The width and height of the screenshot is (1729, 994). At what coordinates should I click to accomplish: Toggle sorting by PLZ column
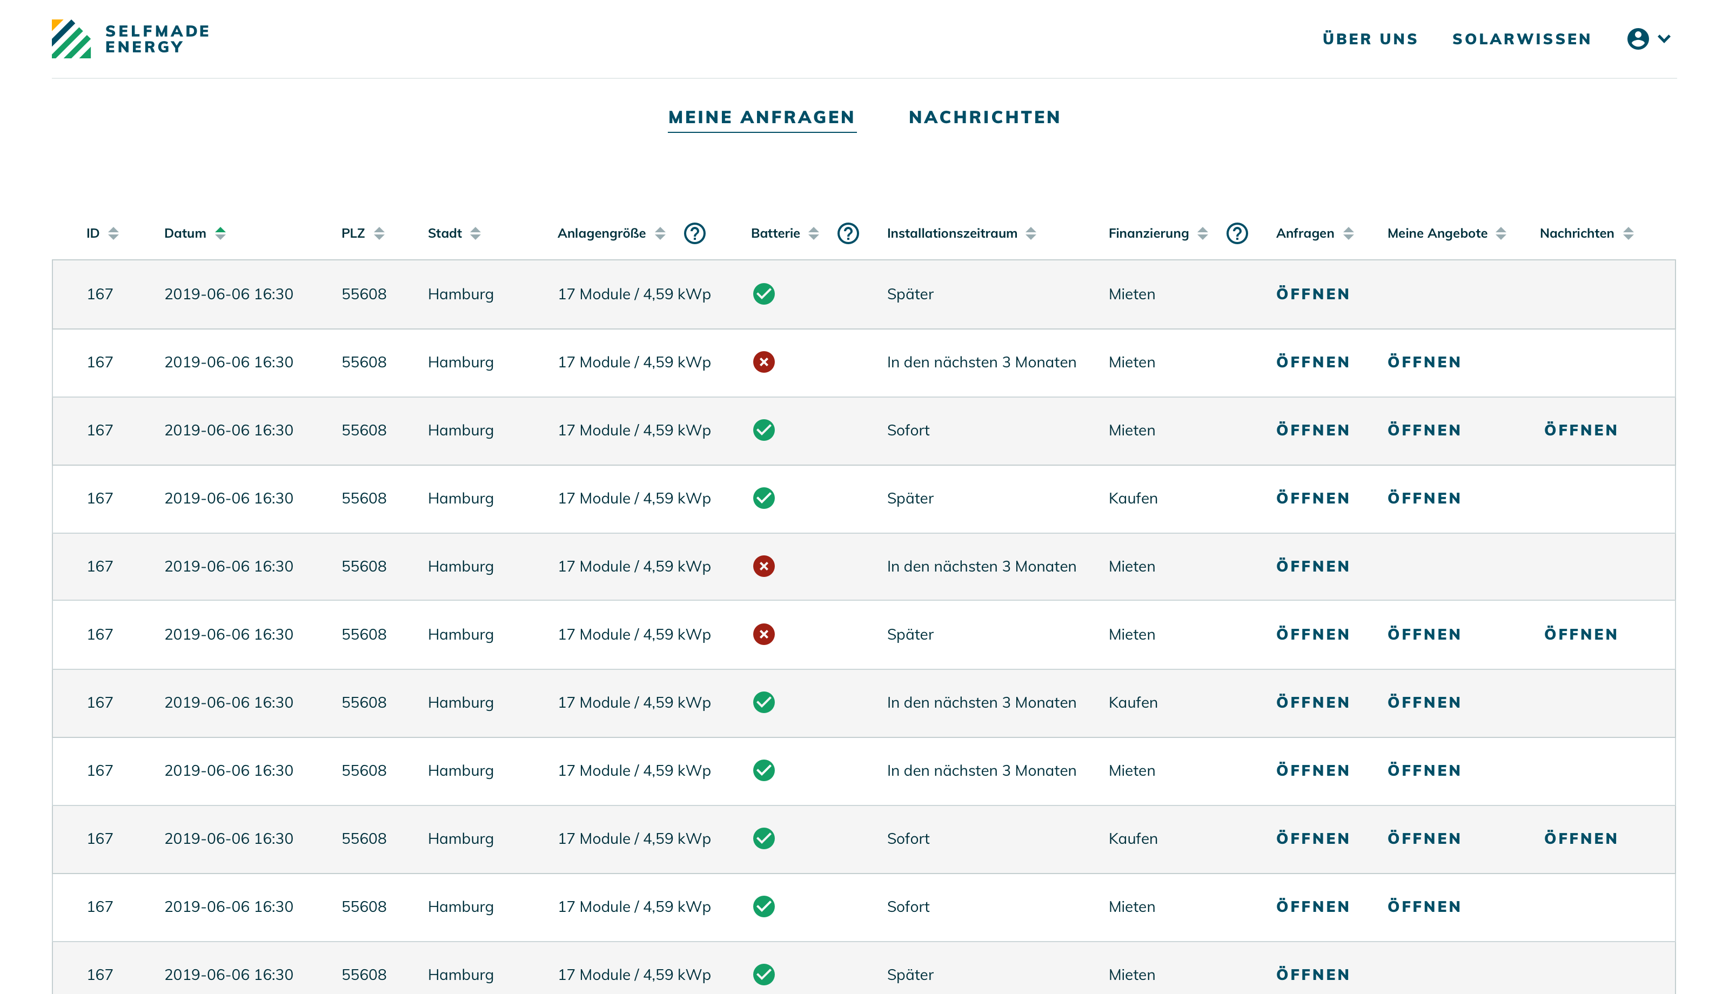tap(379, 233)
